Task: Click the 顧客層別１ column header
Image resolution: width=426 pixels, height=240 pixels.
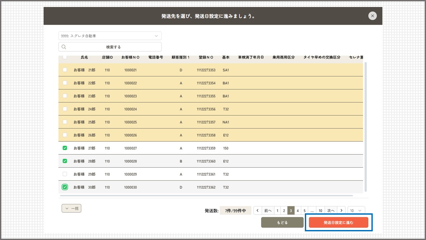Action: click(x=181, y=57)
